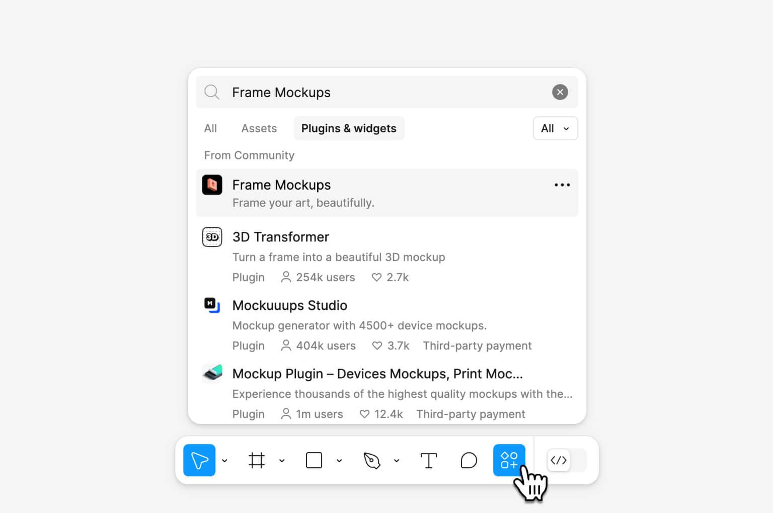
Task: Expand Frame tool options chevron
Action: (282, 460)
